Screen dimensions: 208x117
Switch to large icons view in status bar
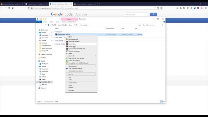tap(164, 102)
